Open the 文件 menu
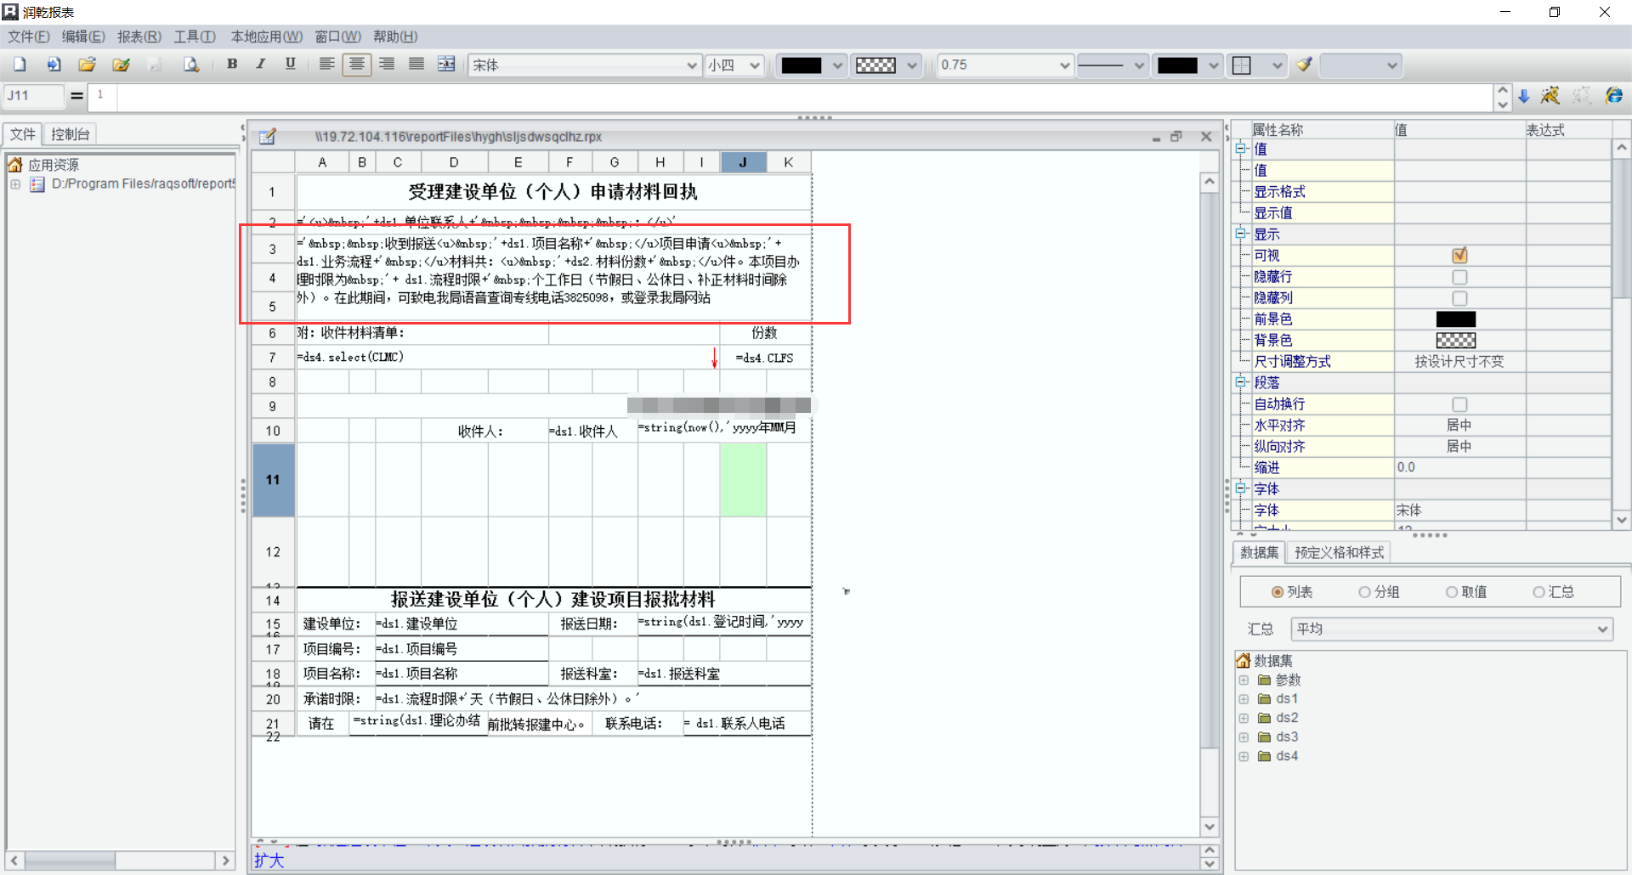Screen dimensions: 1632x875 [x=29, y=37]
